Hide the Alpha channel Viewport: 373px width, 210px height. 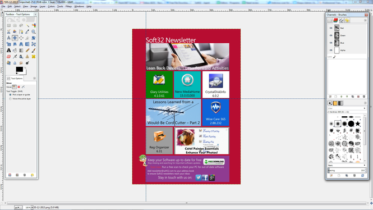point(331,50)
